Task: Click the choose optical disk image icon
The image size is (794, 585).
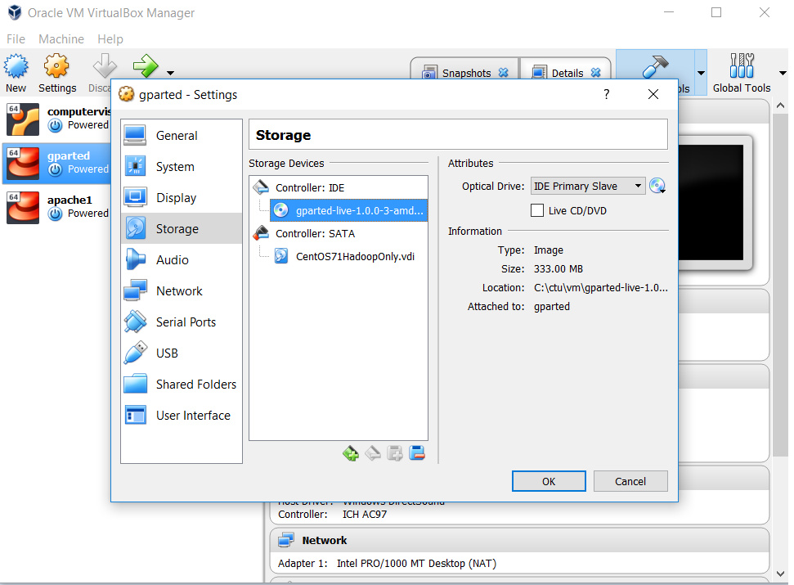Action: tap(657, 186)
